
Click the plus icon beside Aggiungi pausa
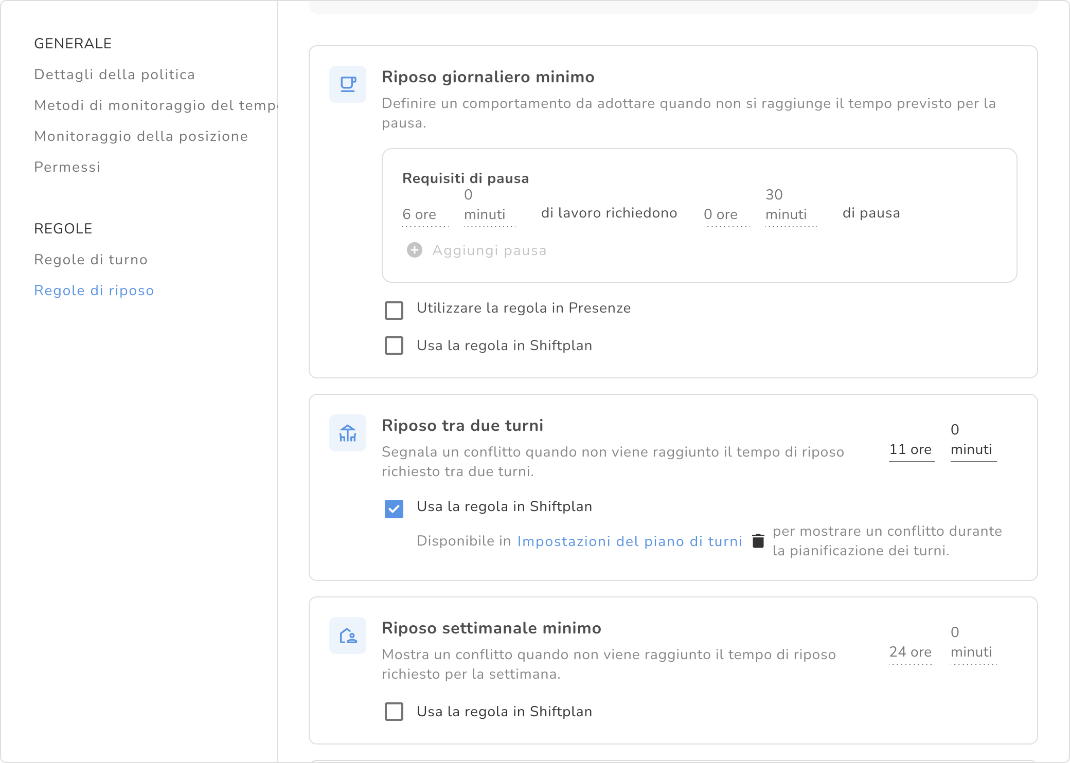415,250
